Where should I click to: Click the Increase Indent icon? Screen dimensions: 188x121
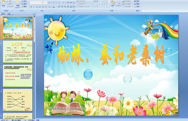(x=71, y=3)
